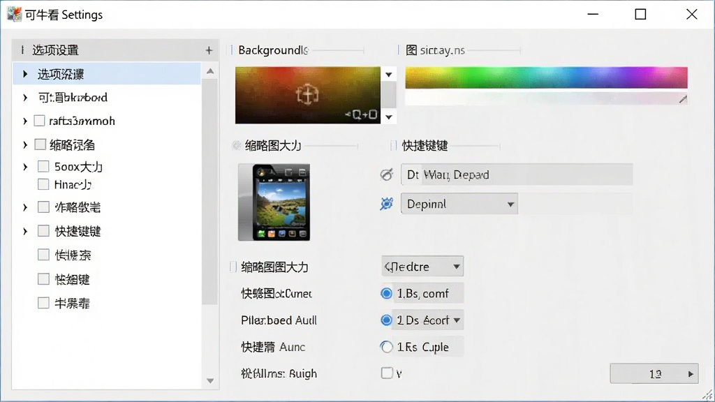
Task: Click the phone preview thumbnail
Action: click(x=274, y=202)
